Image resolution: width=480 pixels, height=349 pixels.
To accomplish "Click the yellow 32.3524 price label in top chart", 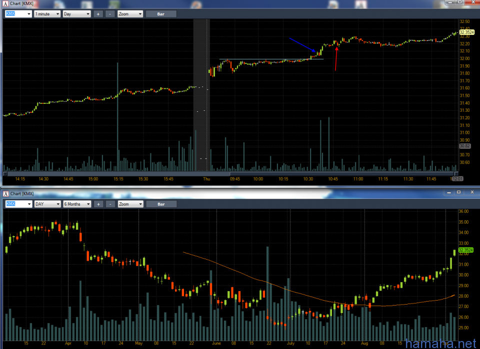I will click(x=466, y=32).
